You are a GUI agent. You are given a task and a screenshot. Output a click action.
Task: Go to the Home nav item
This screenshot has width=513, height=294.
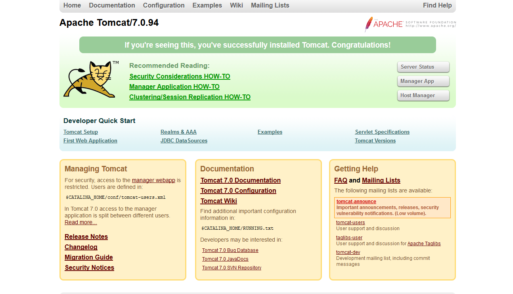[72, 6]
